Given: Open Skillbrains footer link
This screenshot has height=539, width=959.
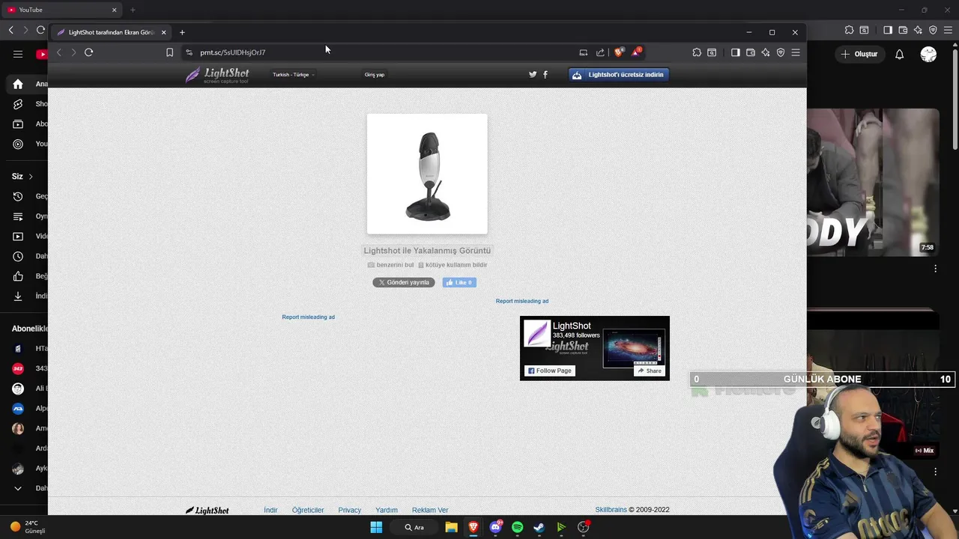Looking at the screenshot, I should tap(611, 510).
